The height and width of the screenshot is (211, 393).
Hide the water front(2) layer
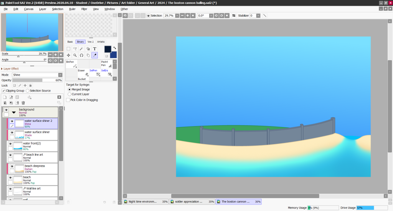point(10,144)
